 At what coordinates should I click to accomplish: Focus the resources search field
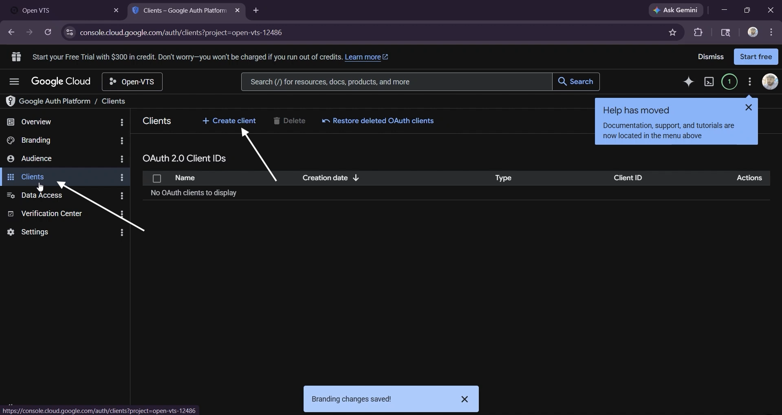pyautogui.click(x=396, y=82)
